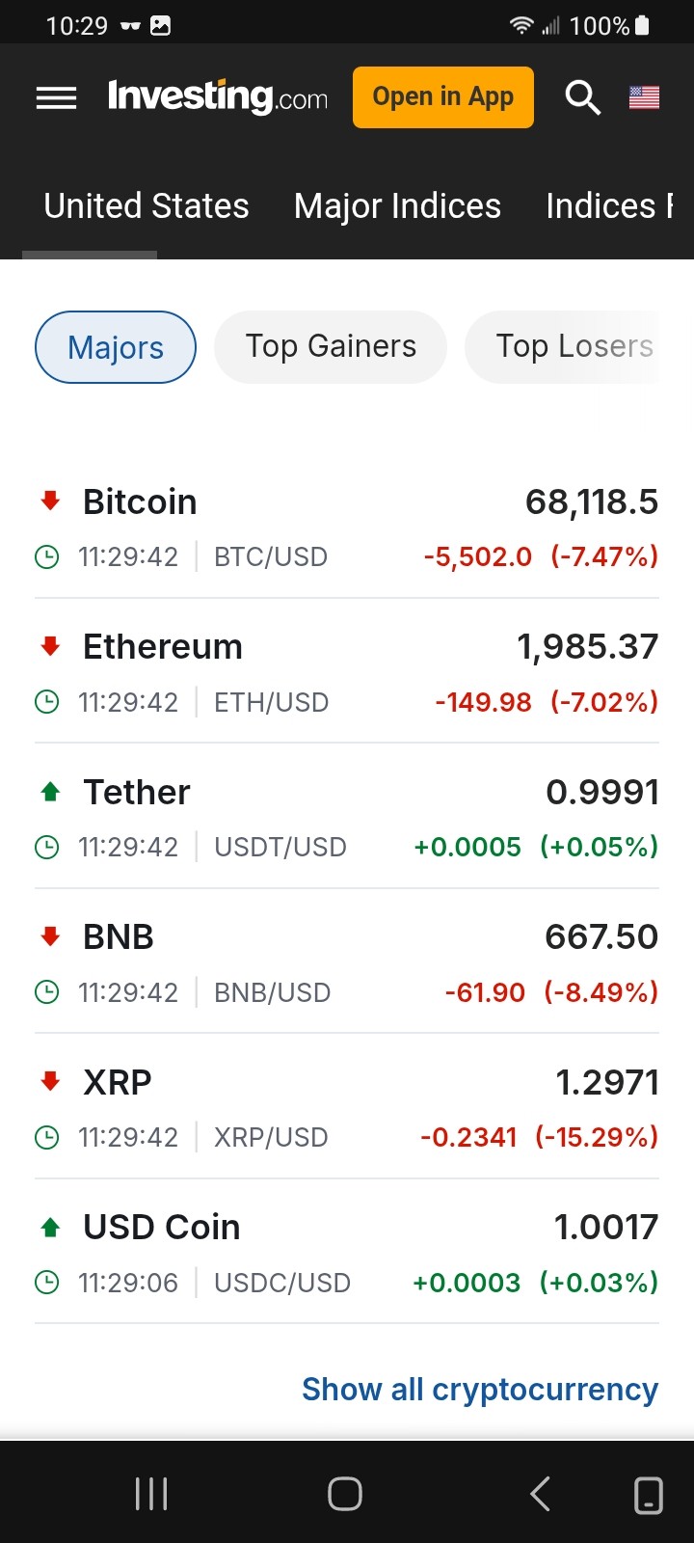Viewport: 694px width, 1543px height.
Task: Open the recent apps overview icon
Action: click(x=151, y=1494)
